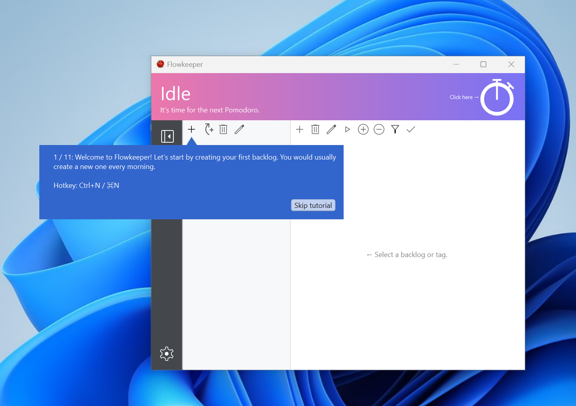576x406 pixels.
Task: Create backlog from incomplete items icon
Action: point(209,129)
